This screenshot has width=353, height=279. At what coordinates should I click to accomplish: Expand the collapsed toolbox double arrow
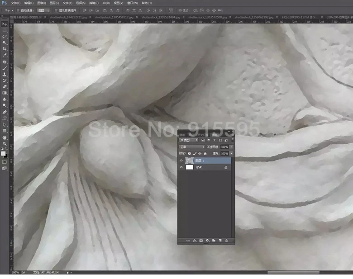[2, 16]
